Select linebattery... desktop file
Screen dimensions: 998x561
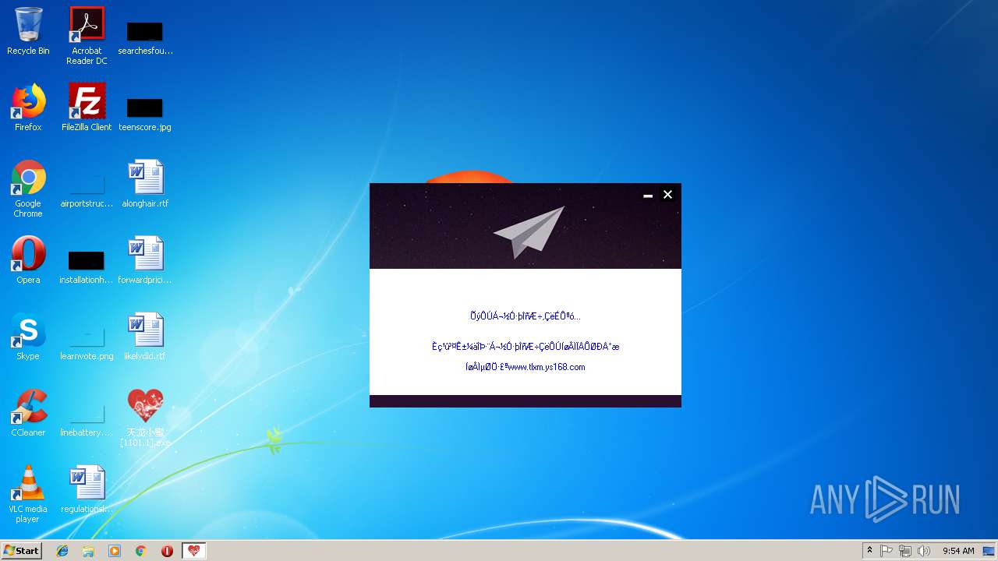point(87,419)
